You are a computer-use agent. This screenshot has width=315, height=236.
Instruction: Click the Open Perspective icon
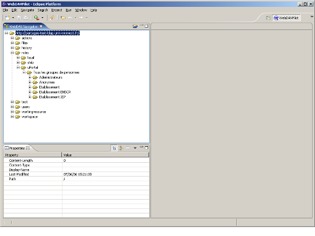click(x=268, y=18)
